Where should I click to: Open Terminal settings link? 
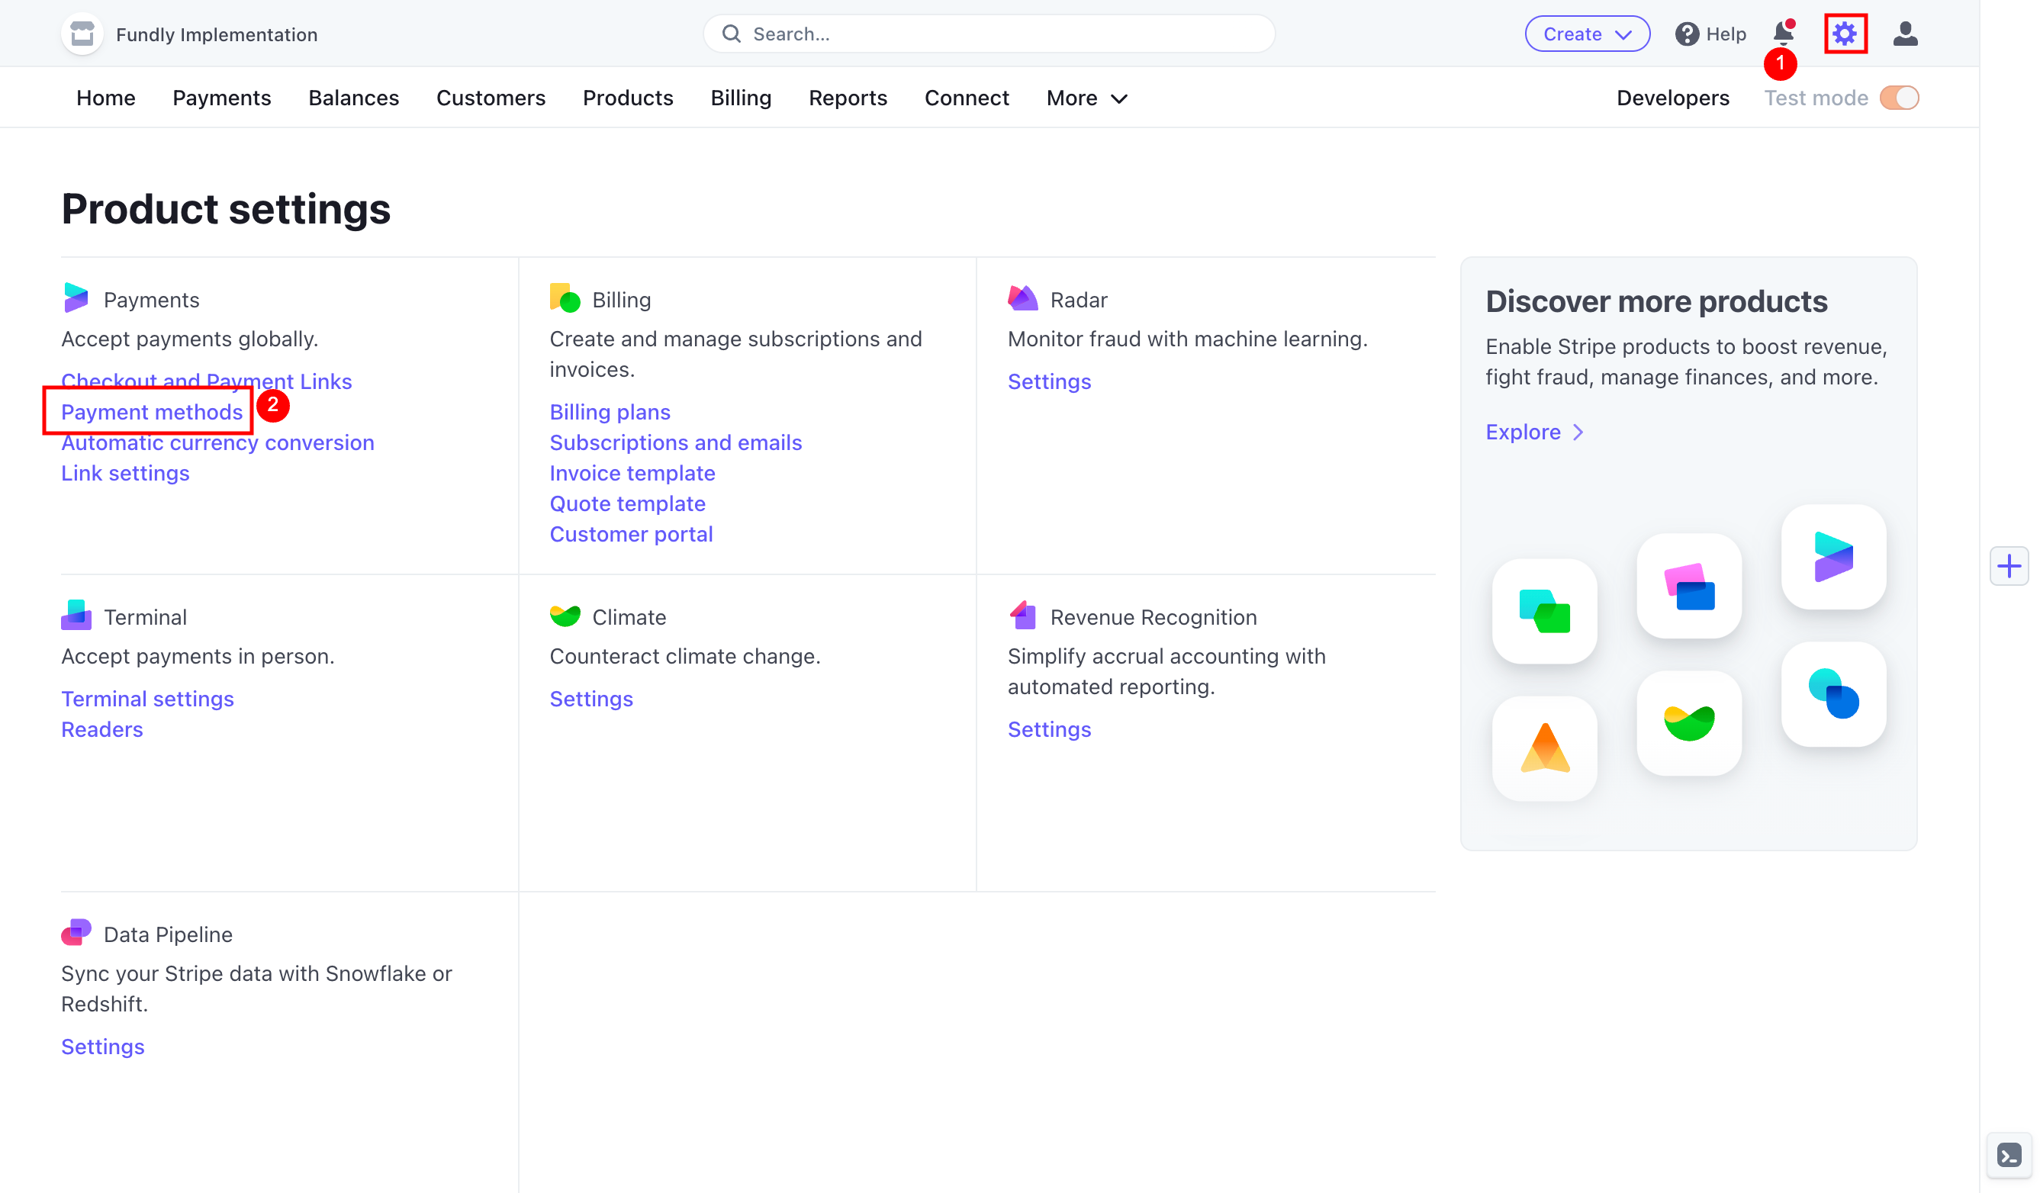(147, 699)
